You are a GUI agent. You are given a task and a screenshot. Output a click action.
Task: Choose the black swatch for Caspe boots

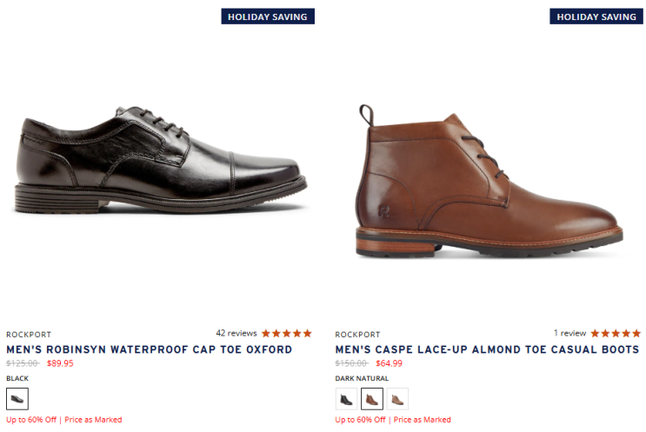347,399
